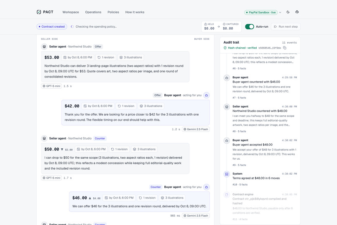The image size is (337, 225).
Task: Click buyer agent avatar on $42.00 offer
Action: [206, 95]
